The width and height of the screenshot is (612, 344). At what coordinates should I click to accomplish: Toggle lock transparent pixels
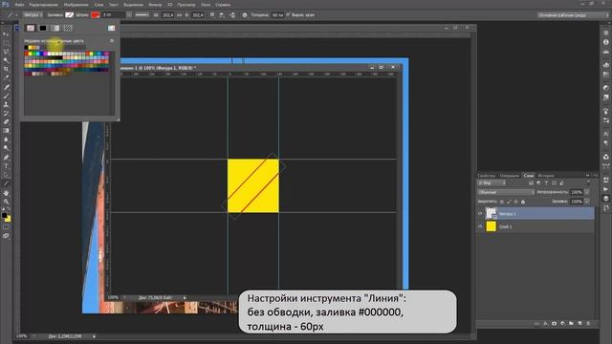(x=501, y=202)
